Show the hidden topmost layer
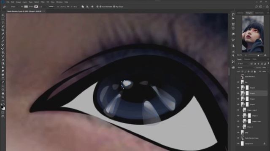 238,76
